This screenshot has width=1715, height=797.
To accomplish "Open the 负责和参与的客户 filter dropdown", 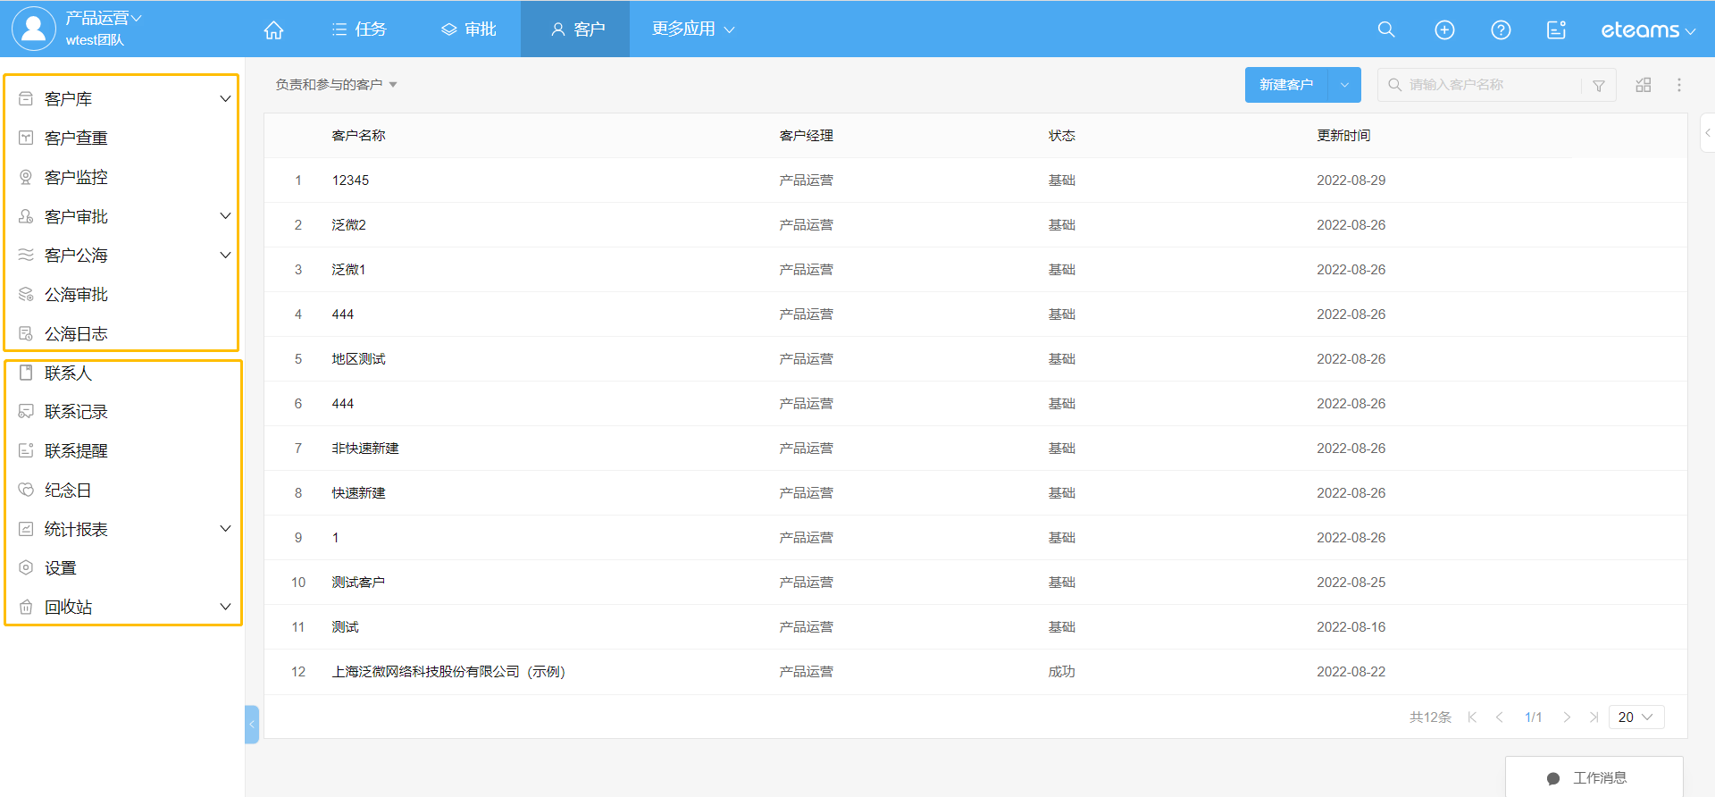I will (336, 85).
